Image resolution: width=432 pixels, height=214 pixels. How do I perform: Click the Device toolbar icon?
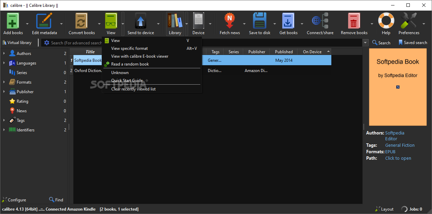coord(198,21)
